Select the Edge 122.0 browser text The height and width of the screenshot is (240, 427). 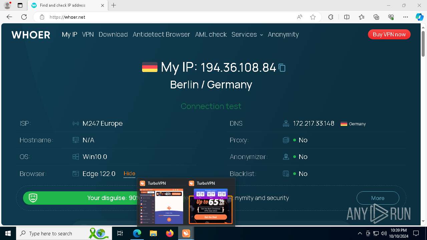click(99, 174)
